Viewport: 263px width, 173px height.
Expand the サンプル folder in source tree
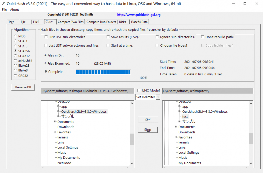[58, 116]
